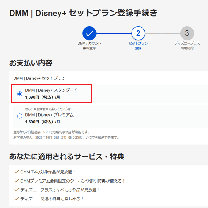
Task: Click the スタンダード plan name text
Action: pos(51,90)
